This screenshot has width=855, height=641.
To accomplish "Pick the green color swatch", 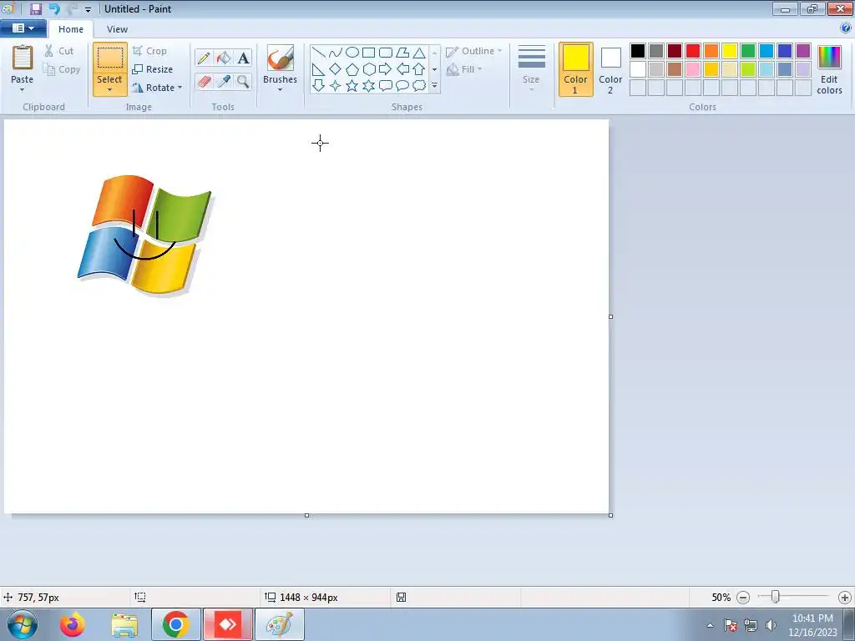I will pyautogui.click(x=747, y=51).
